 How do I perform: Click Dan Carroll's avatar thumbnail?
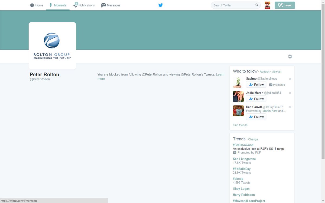tap(238, 111)
